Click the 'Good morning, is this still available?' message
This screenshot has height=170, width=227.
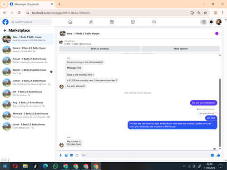[x=85, y=62]
